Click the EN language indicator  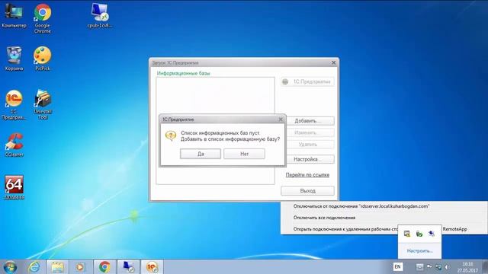click(x=397, y=267)
